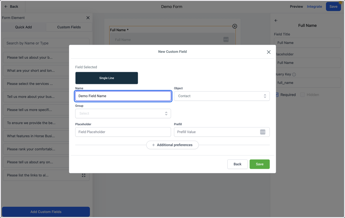Click the Query Key info icon

294,74
